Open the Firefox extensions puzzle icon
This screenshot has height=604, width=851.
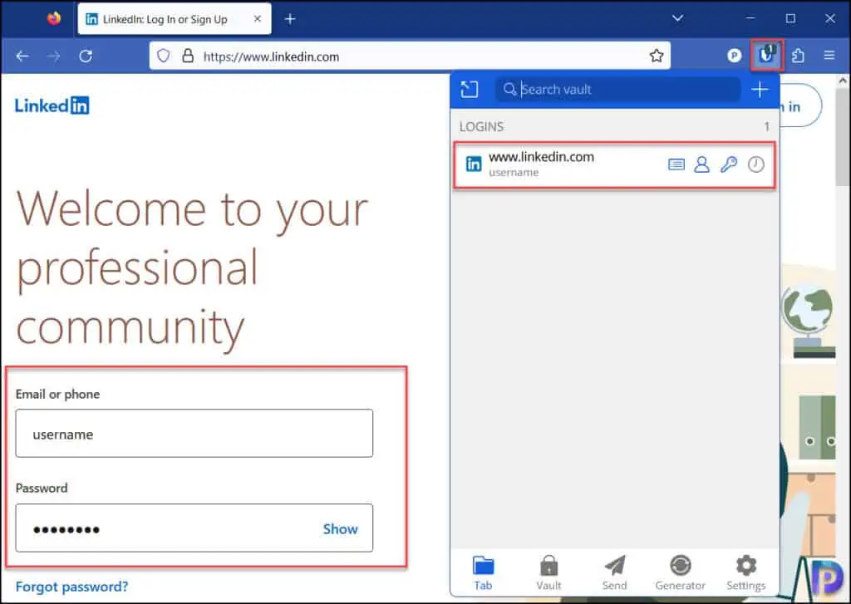(x=798, y=56)
